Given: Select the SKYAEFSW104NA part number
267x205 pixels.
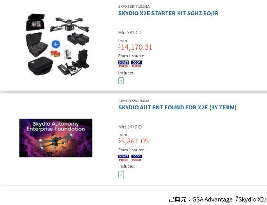Looking at the screenshot, I should pyautogui.click(x=134, y=101).
